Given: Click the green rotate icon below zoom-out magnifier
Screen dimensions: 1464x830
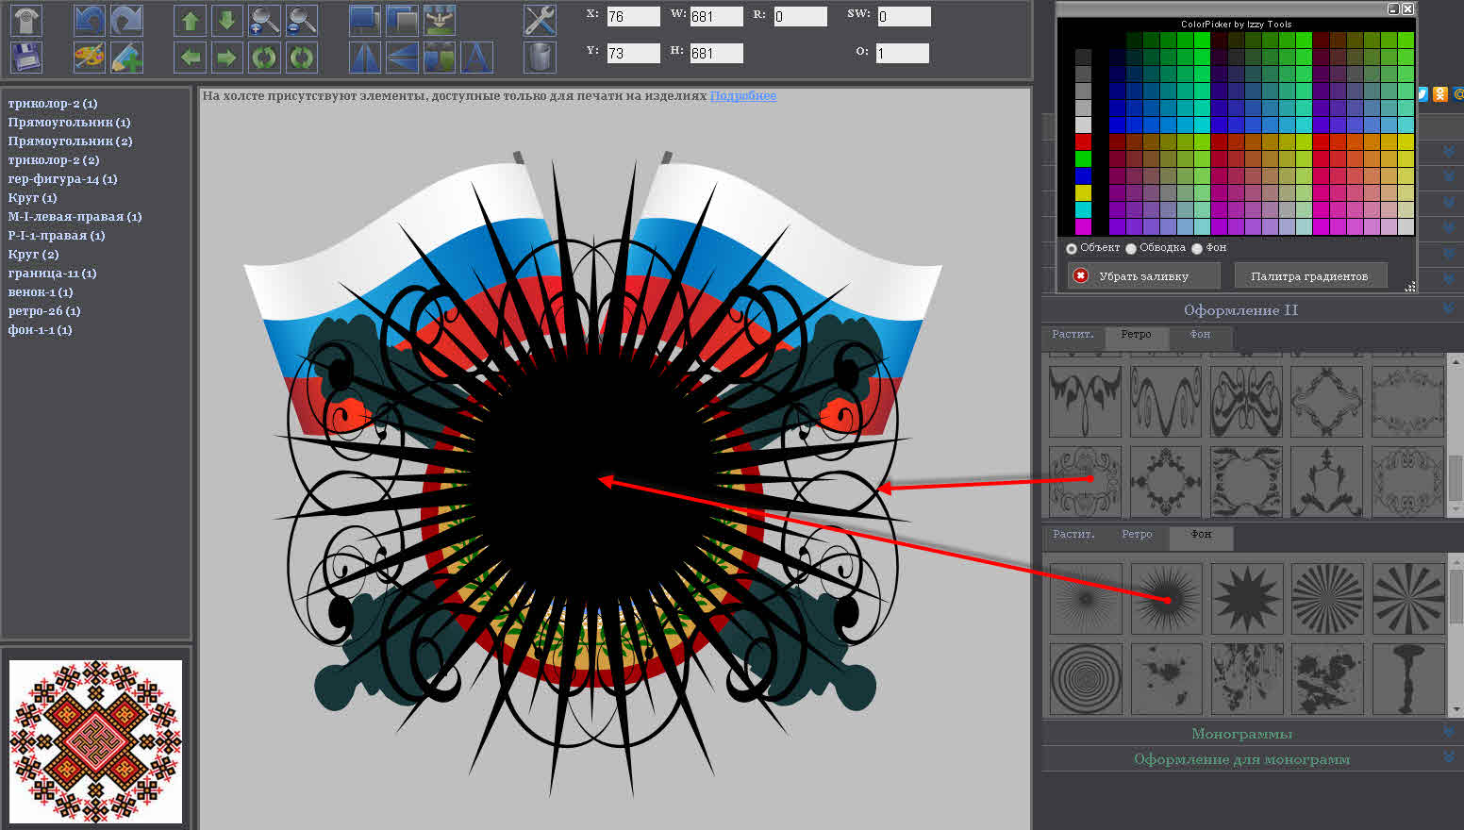Looking at the screenshot, I should pos(302,58).
